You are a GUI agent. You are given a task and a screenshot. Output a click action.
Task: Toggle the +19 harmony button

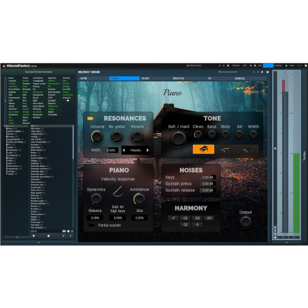click(x=197, y=218)
